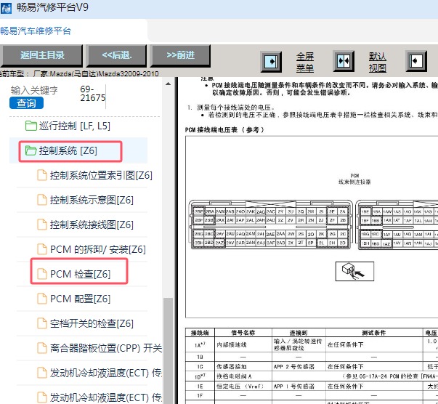Open PCM 检查[Z6] in the tree
The width and height of the screenshot is (438, 404).
pyautogui.click(x=80, y=274)
